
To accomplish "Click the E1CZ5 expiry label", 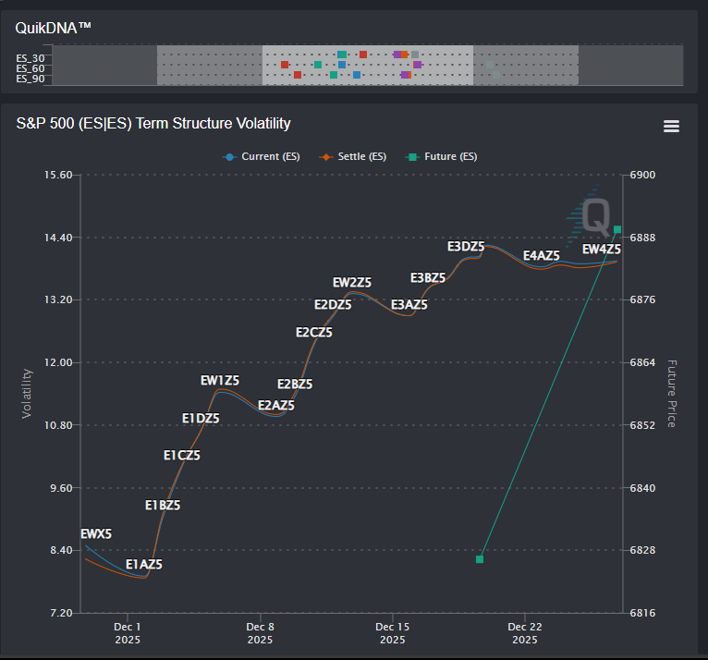I will 181,456.
